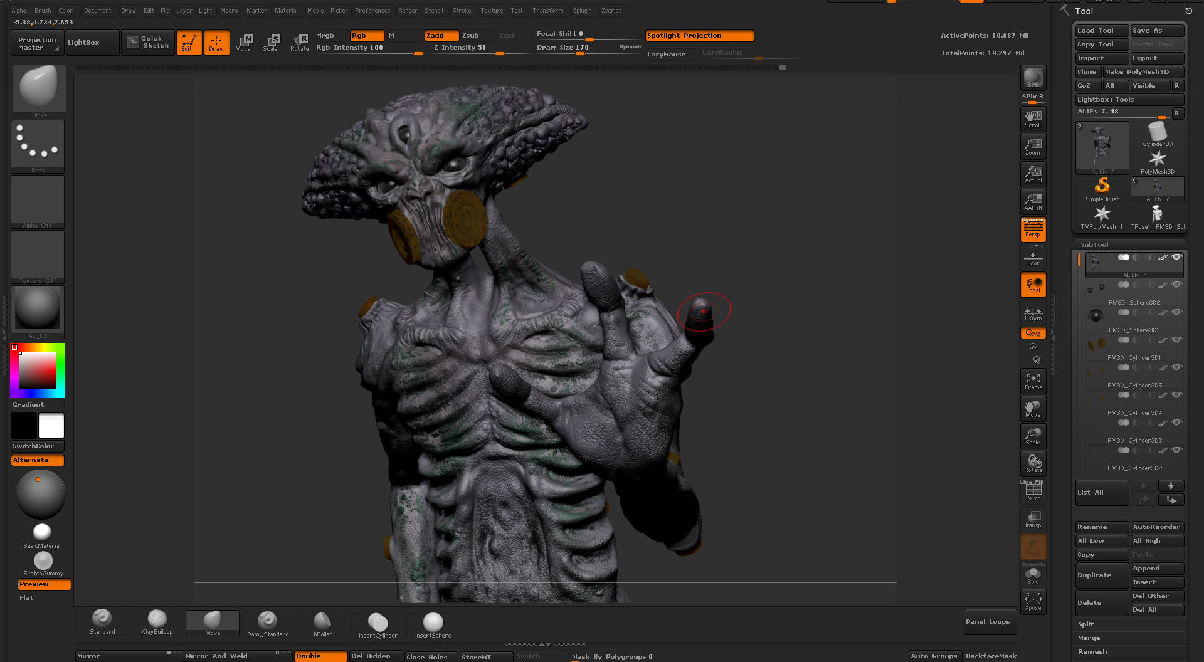Toggle Edit mode button
Image resolution: width=1204 pixels, height=662 pixels.
(x=189, y=43)
